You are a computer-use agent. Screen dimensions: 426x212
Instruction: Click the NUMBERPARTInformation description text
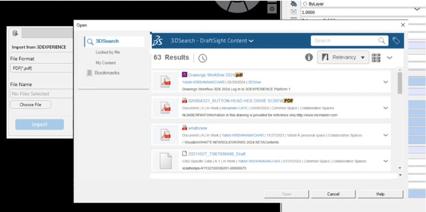[x=260, y=115]
